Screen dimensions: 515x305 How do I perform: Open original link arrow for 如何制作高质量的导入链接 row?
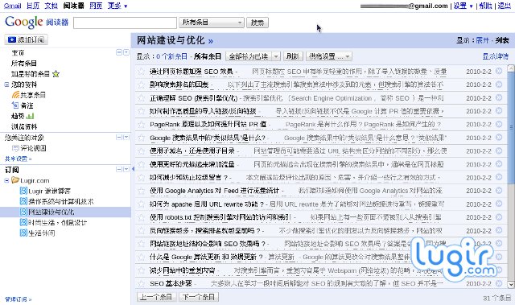point(499,110)
